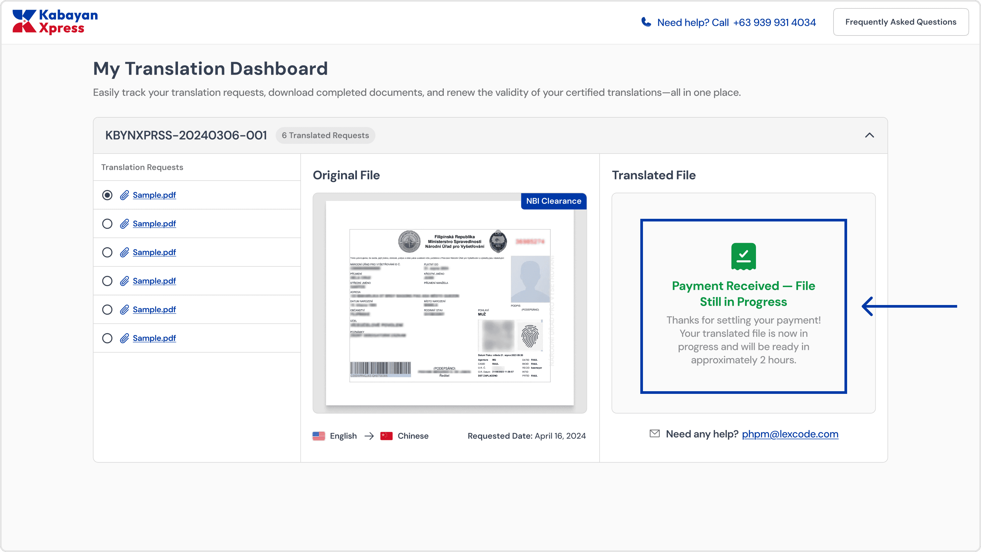981x552 pixels.
Task: Call the +63 939 931 4034 number
Action: coord(774,23)
